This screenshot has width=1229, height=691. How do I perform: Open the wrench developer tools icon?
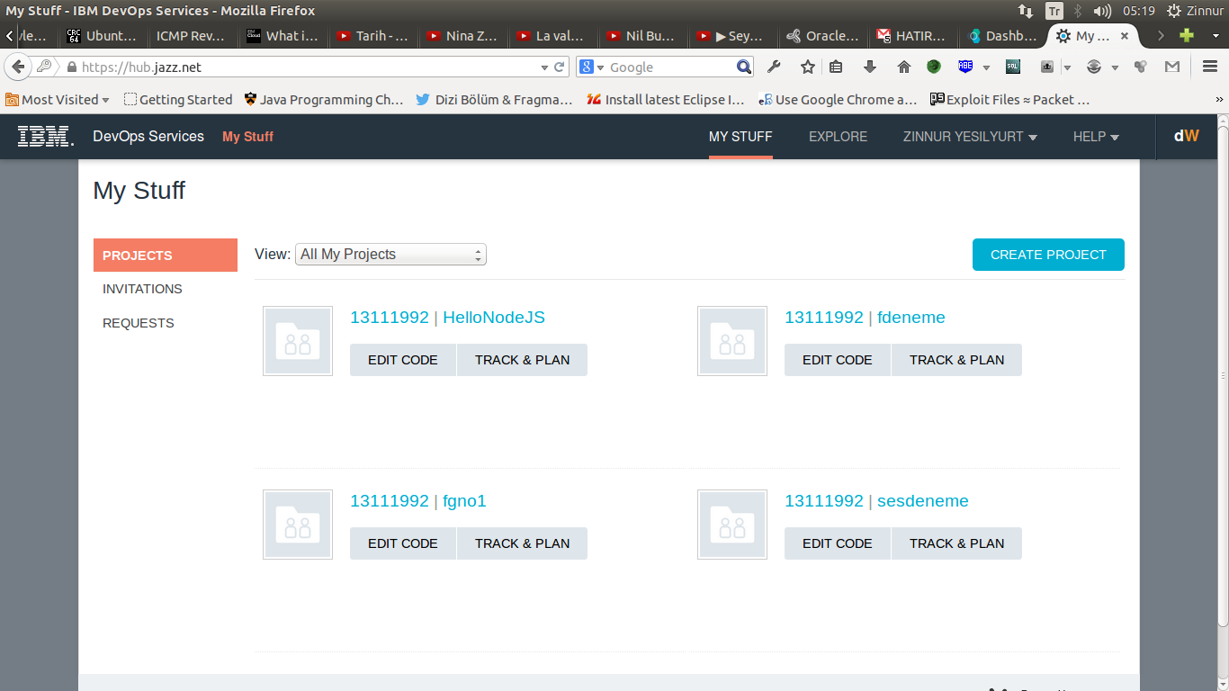click(x=774, y=67)
